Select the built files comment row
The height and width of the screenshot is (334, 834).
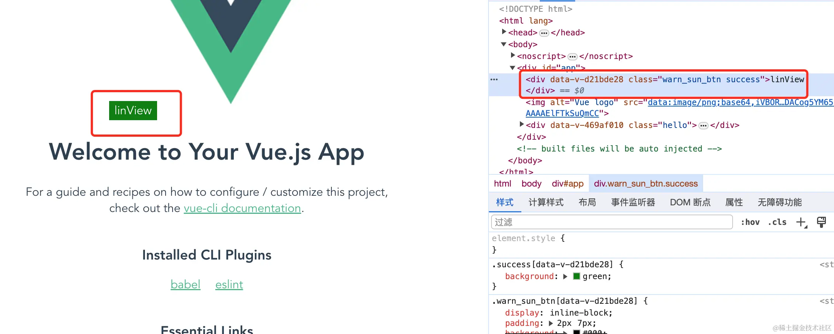coord(619,149)
